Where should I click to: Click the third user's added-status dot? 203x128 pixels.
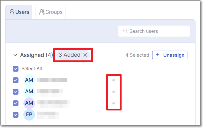tap(113, 103)
